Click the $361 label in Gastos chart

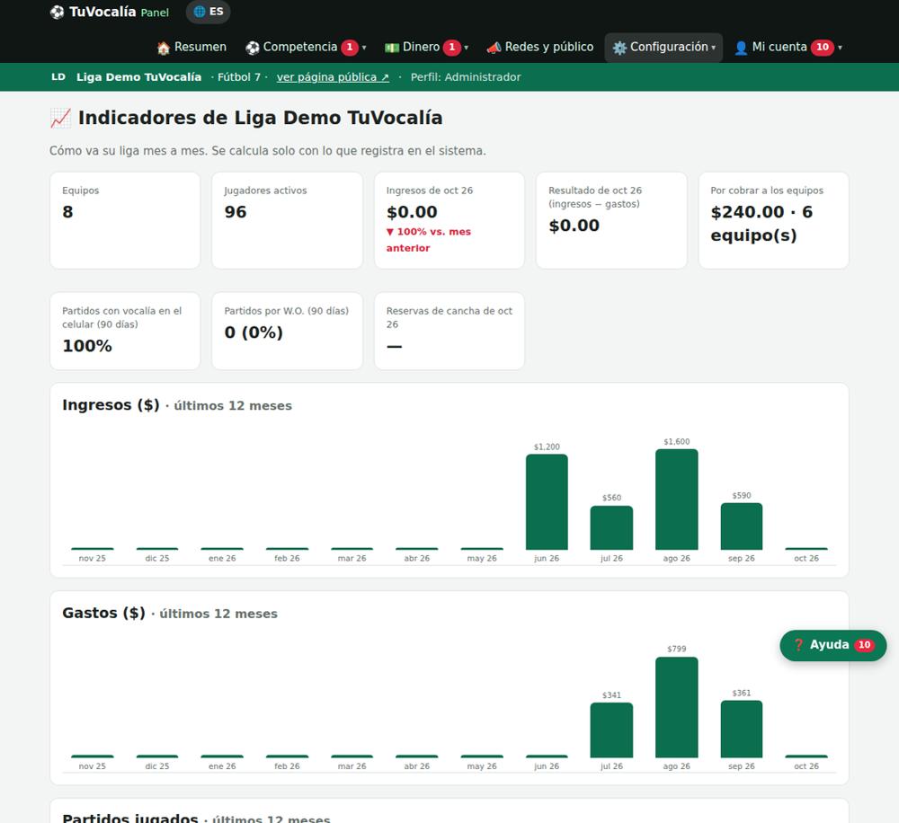click(x=742, y=693)
